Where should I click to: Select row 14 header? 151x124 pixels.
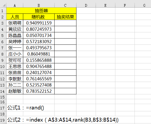3,91
